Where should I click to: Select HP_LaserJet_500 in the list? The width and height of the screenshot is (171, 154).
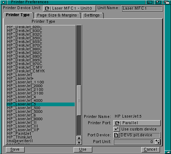click(40, 108)
